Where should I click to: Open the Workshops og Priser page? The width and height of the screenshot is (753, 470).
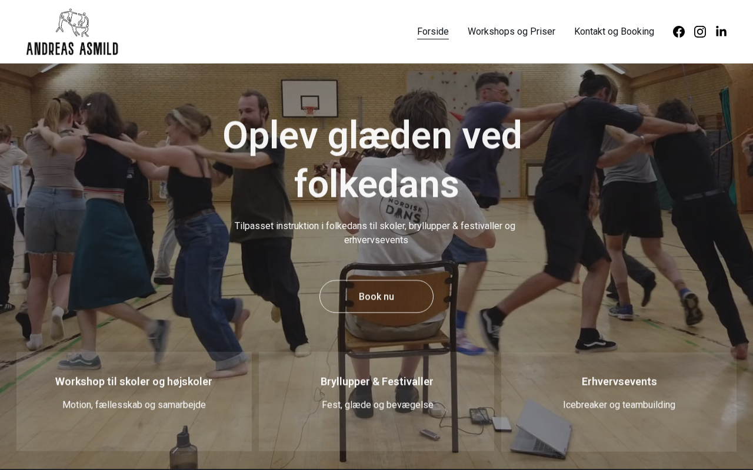[511, 32]
